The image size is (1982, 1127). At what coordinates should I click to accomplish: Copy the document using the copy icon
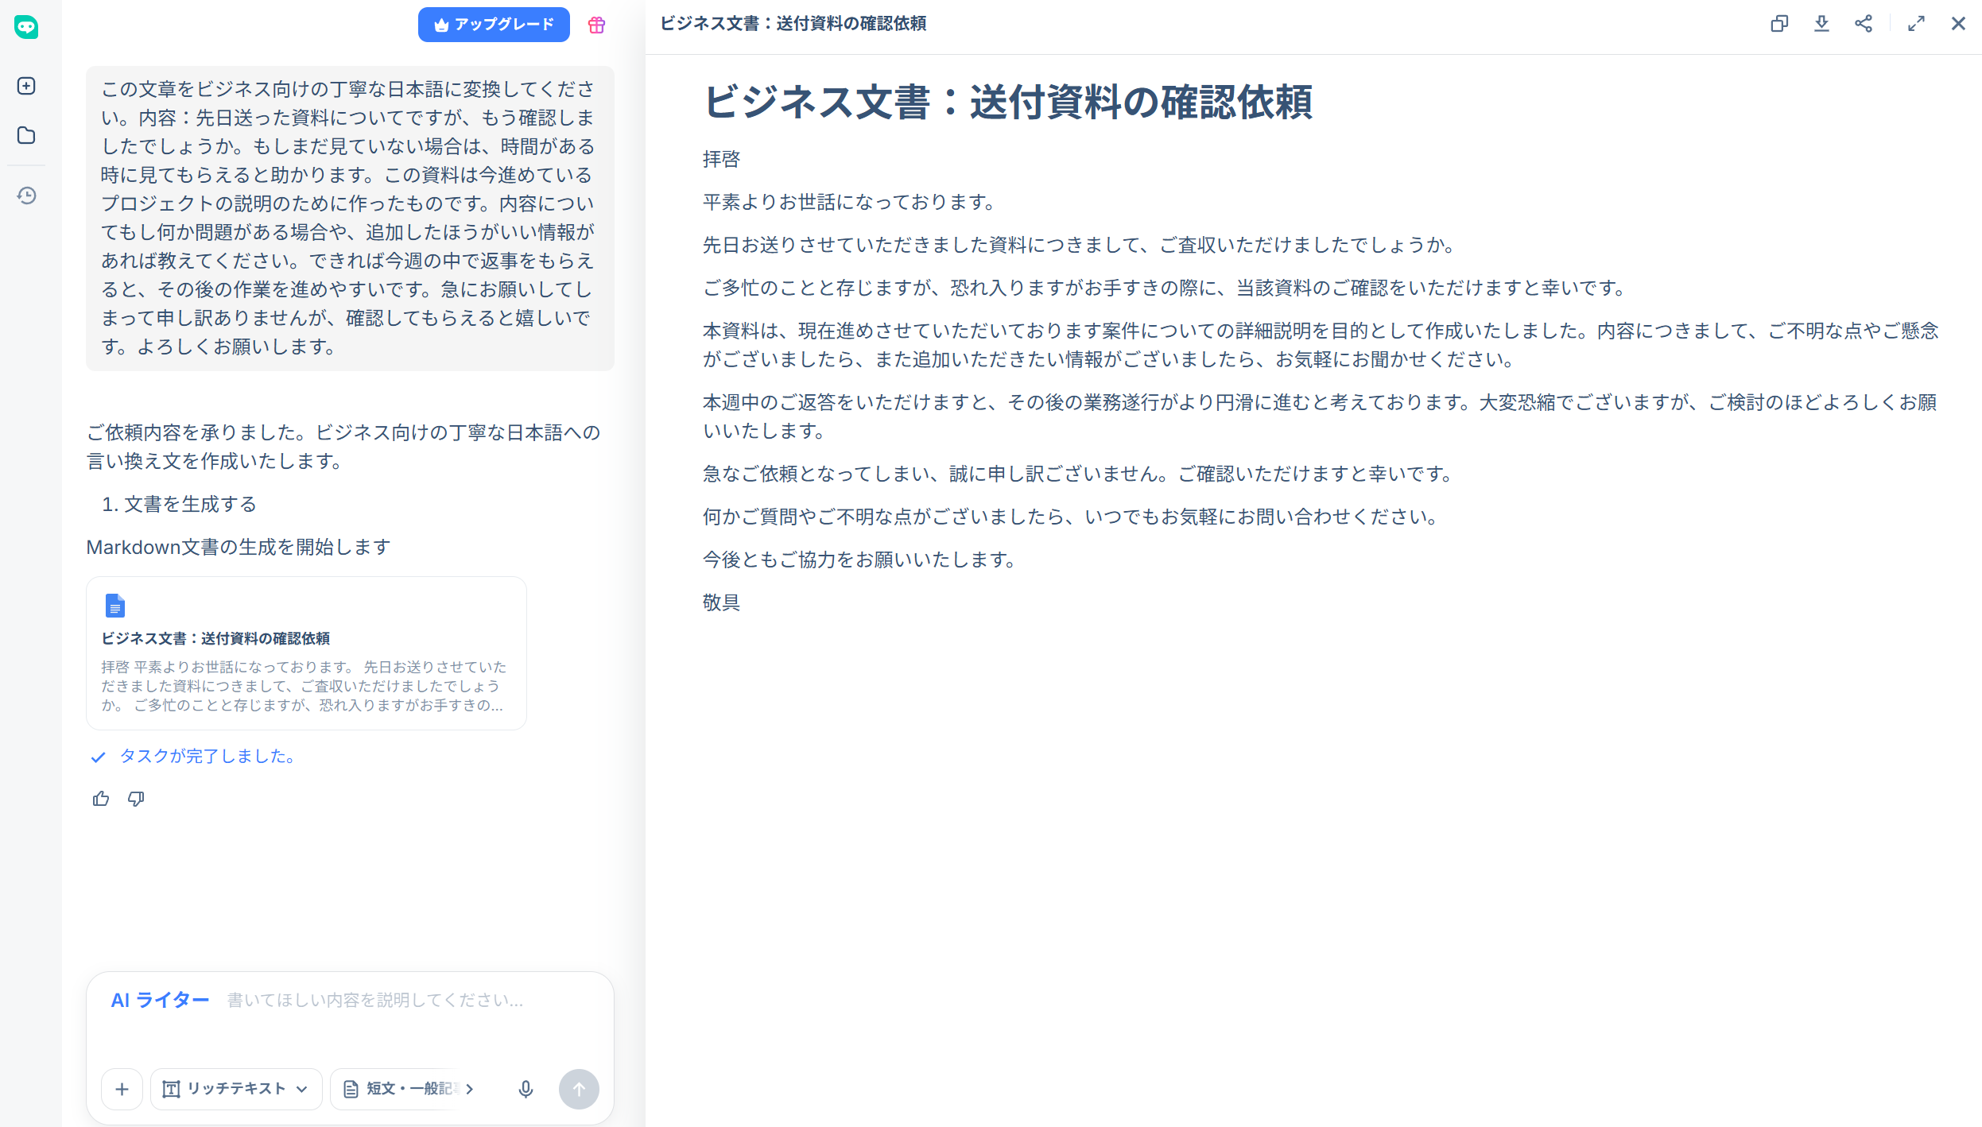(x=1779, y=24)
